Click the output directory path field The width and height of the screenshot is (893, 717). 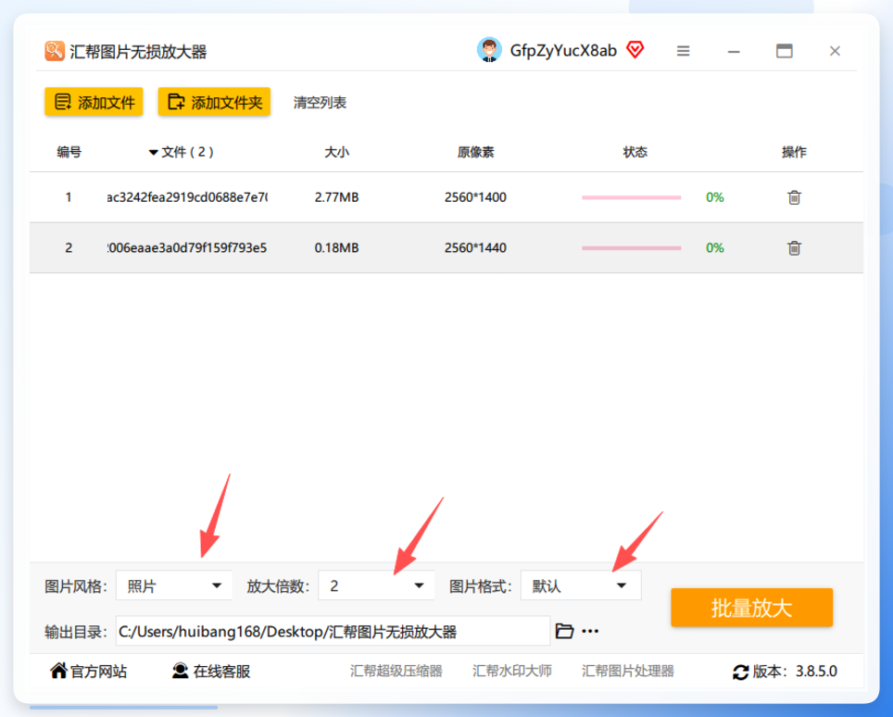point(333,631)
